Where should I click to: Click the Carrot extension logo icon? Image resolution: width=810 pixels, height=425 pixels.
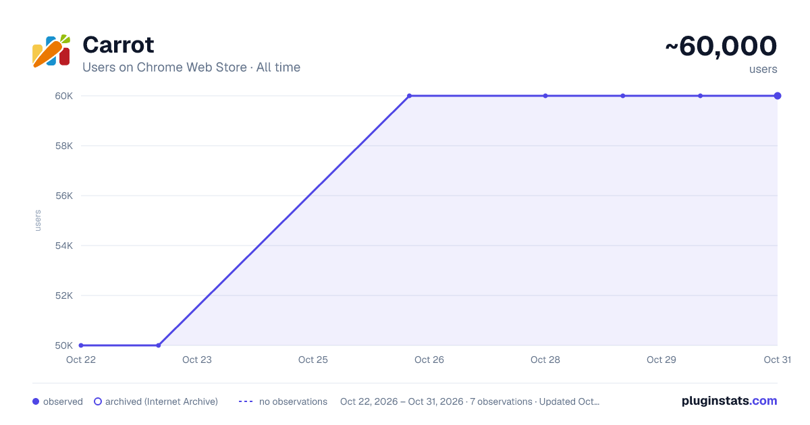[x=51, y=51]
